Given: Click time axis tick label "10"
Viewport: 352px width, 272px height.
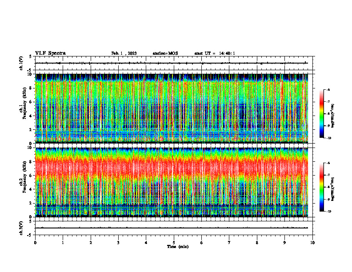Looking at the screenshot, I should tap(312, 243).
